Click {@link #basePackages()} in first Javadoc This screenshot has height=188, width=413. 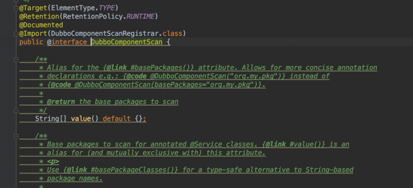coord(149,68)
